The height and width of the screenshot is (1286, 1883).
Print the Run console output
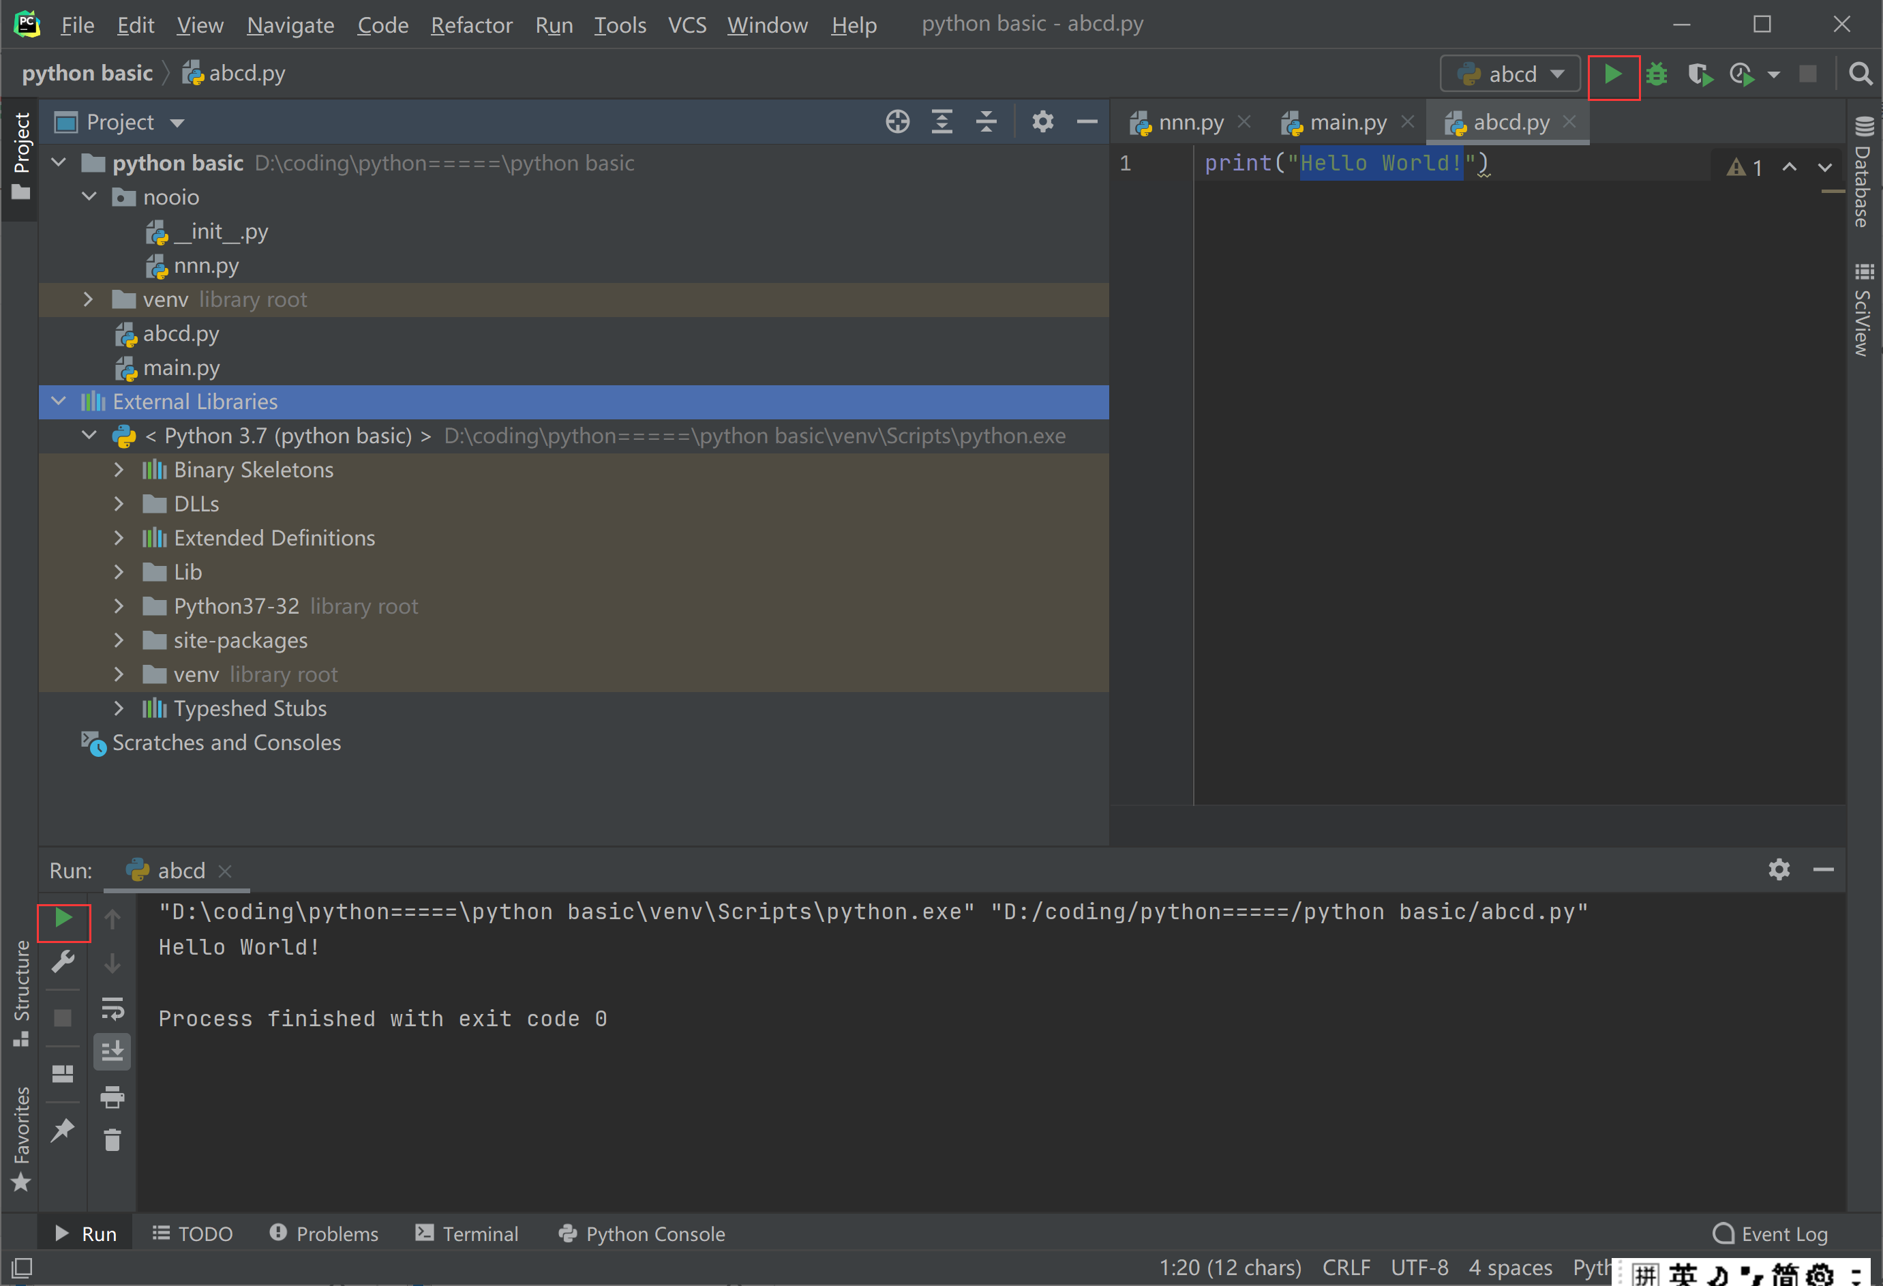pyautogui.click(x=112, y=1096)
